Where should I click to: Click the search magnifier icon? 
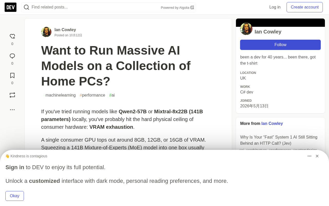pyautogui.click(x=26, y=7)
